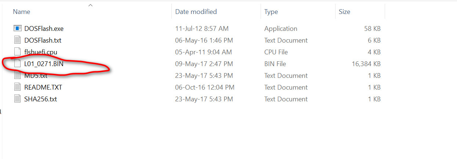Click the 16,384 KB size value
This screenshot has height=159, width=457.
point(366,64)
